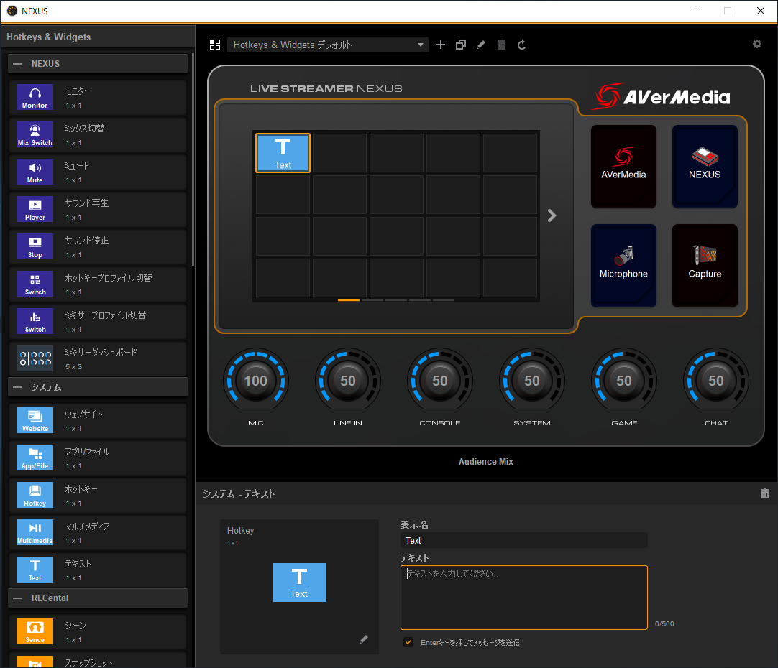Adjust the GAME volume knob
The width and height of the screenshot is (778, 668).
[624, 381]
